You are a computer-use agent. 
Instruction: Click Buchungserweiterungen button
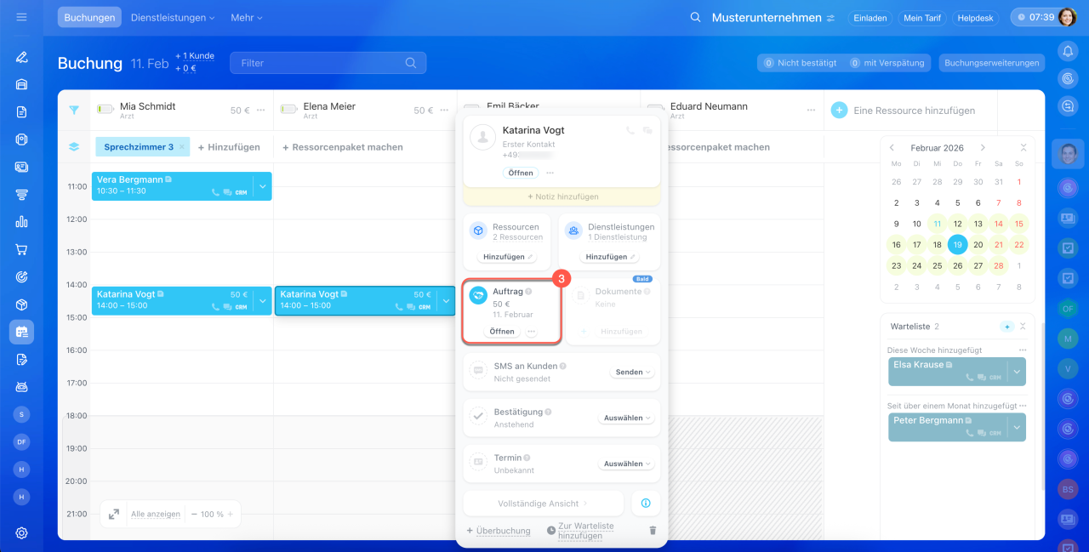point(992,63)
